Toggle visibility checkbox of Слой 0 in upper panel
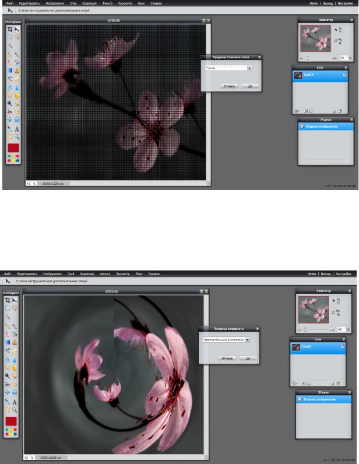The image size is (359, 464). tap(344, 75)
